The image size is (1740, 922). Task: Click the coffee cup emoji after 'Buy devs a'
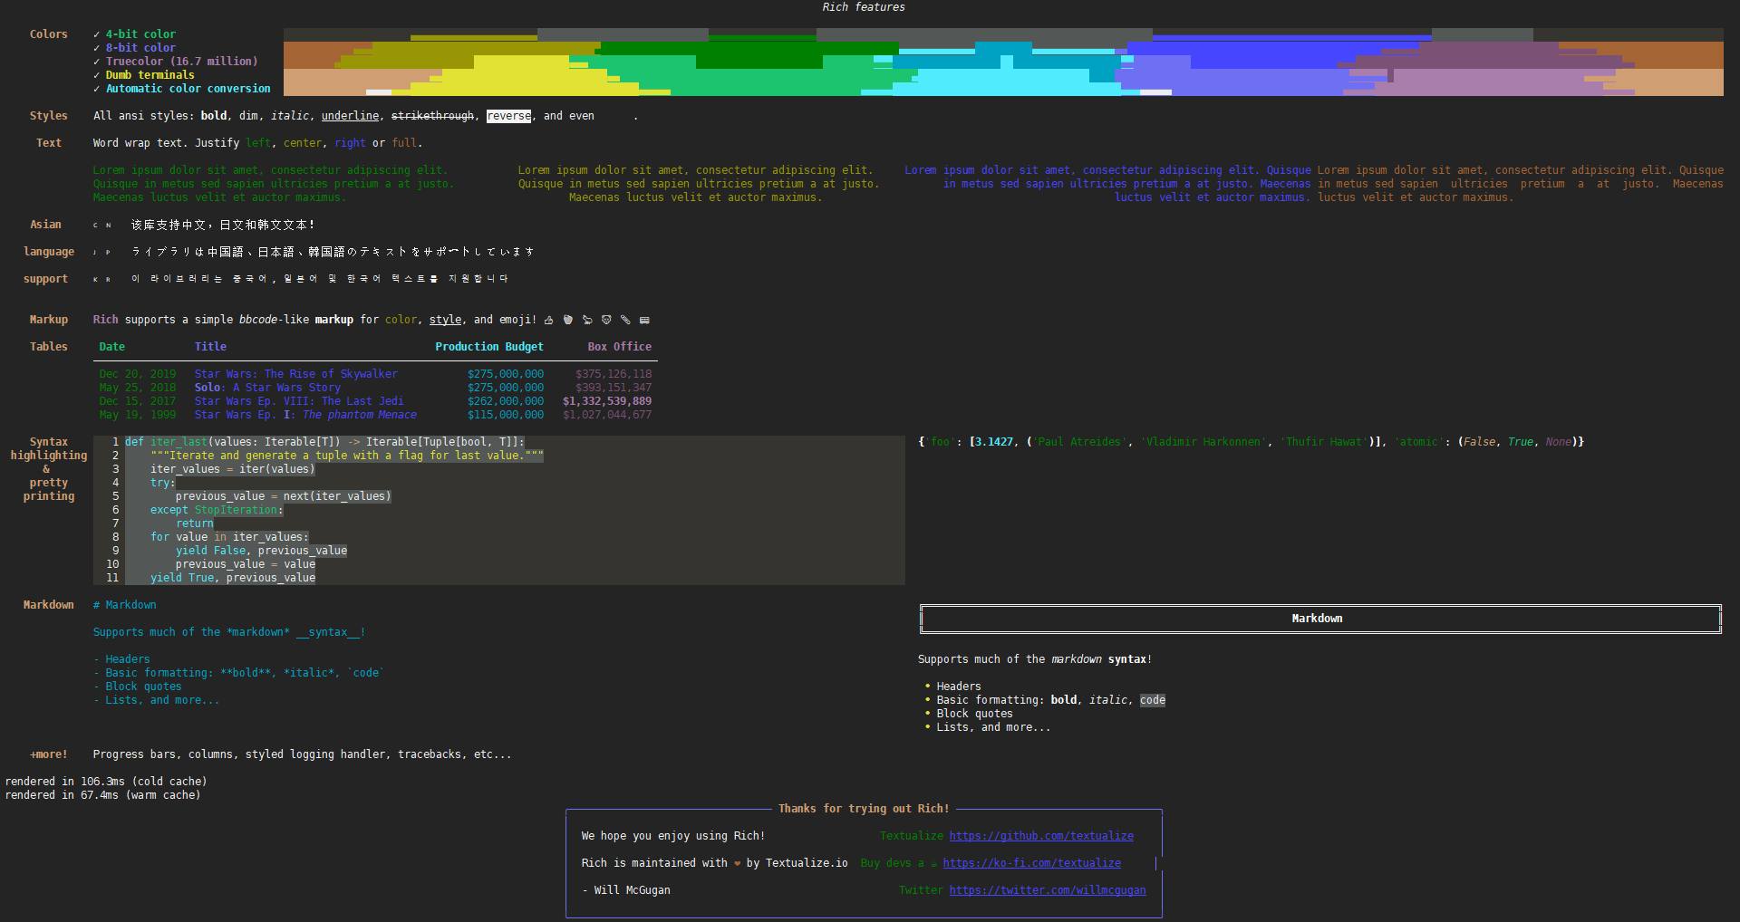coord(933,863)
